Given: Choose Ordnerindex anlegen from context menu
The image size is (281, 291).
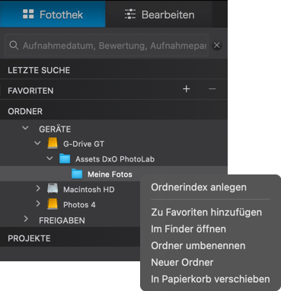Looking at the screenshot, I should [x=199, y=187].
